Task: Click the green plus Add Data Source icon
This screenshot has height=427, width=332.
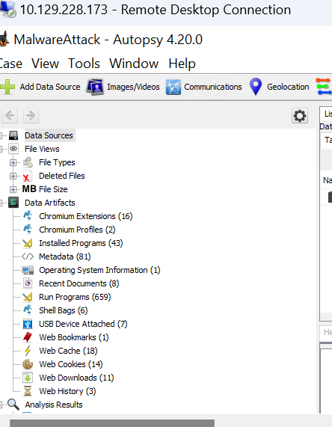Action: coord(7,87)
